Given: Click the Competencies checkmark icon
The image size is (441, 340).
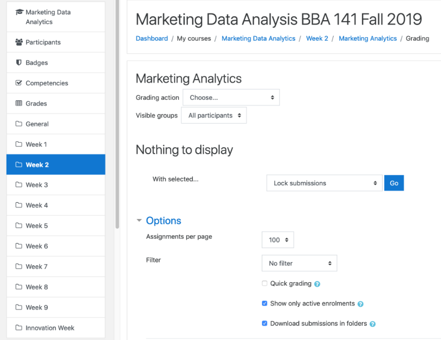Looking at the screenshot, I should (19, 83).
